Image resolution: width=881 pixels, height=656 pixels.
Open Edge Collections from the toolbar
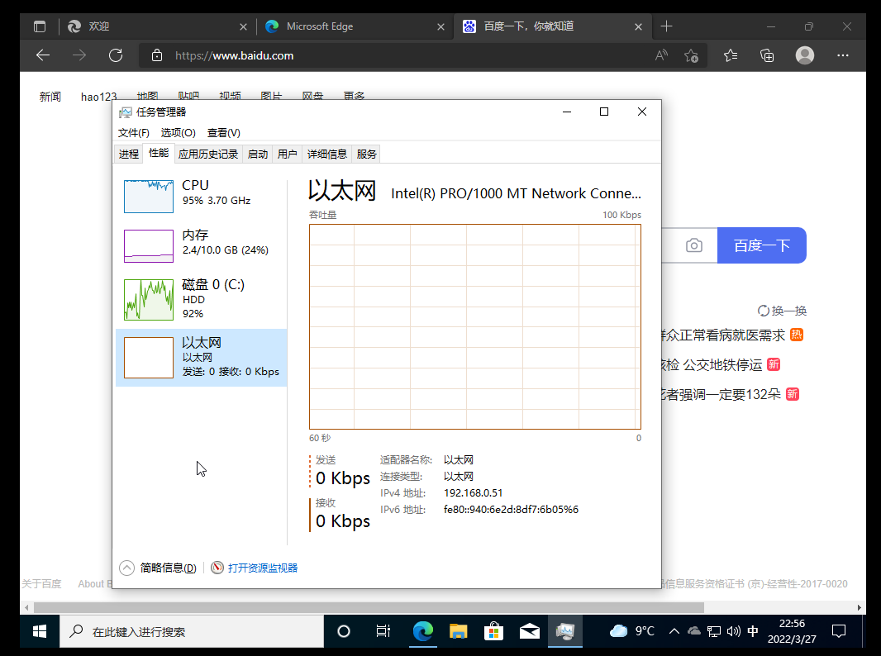click(767, 55)
